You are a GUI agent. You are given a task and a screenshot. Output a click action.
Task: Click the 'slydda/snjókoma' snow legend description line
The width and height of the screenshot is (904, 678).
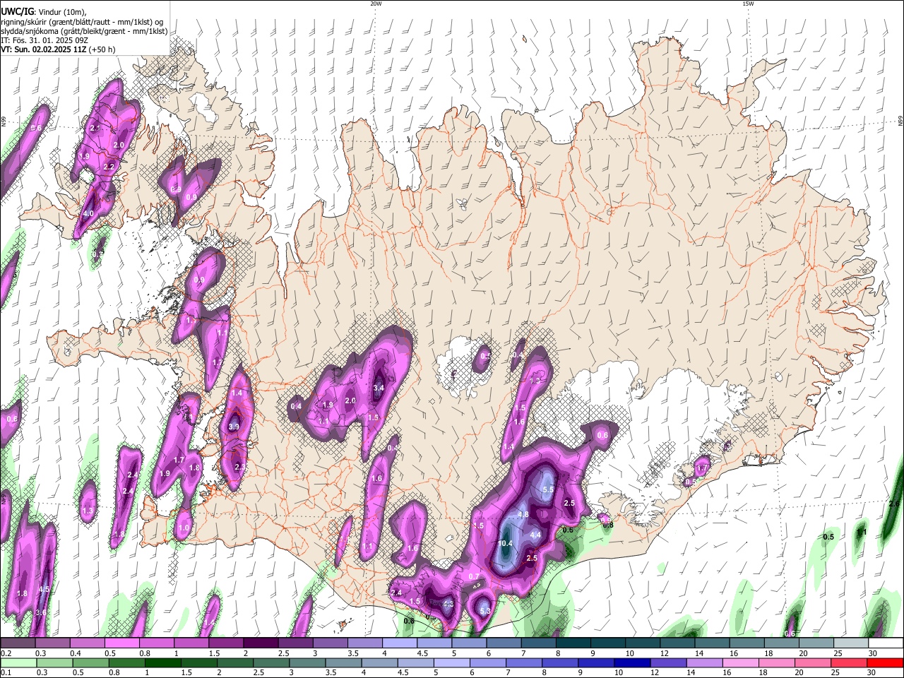(84, 31)
